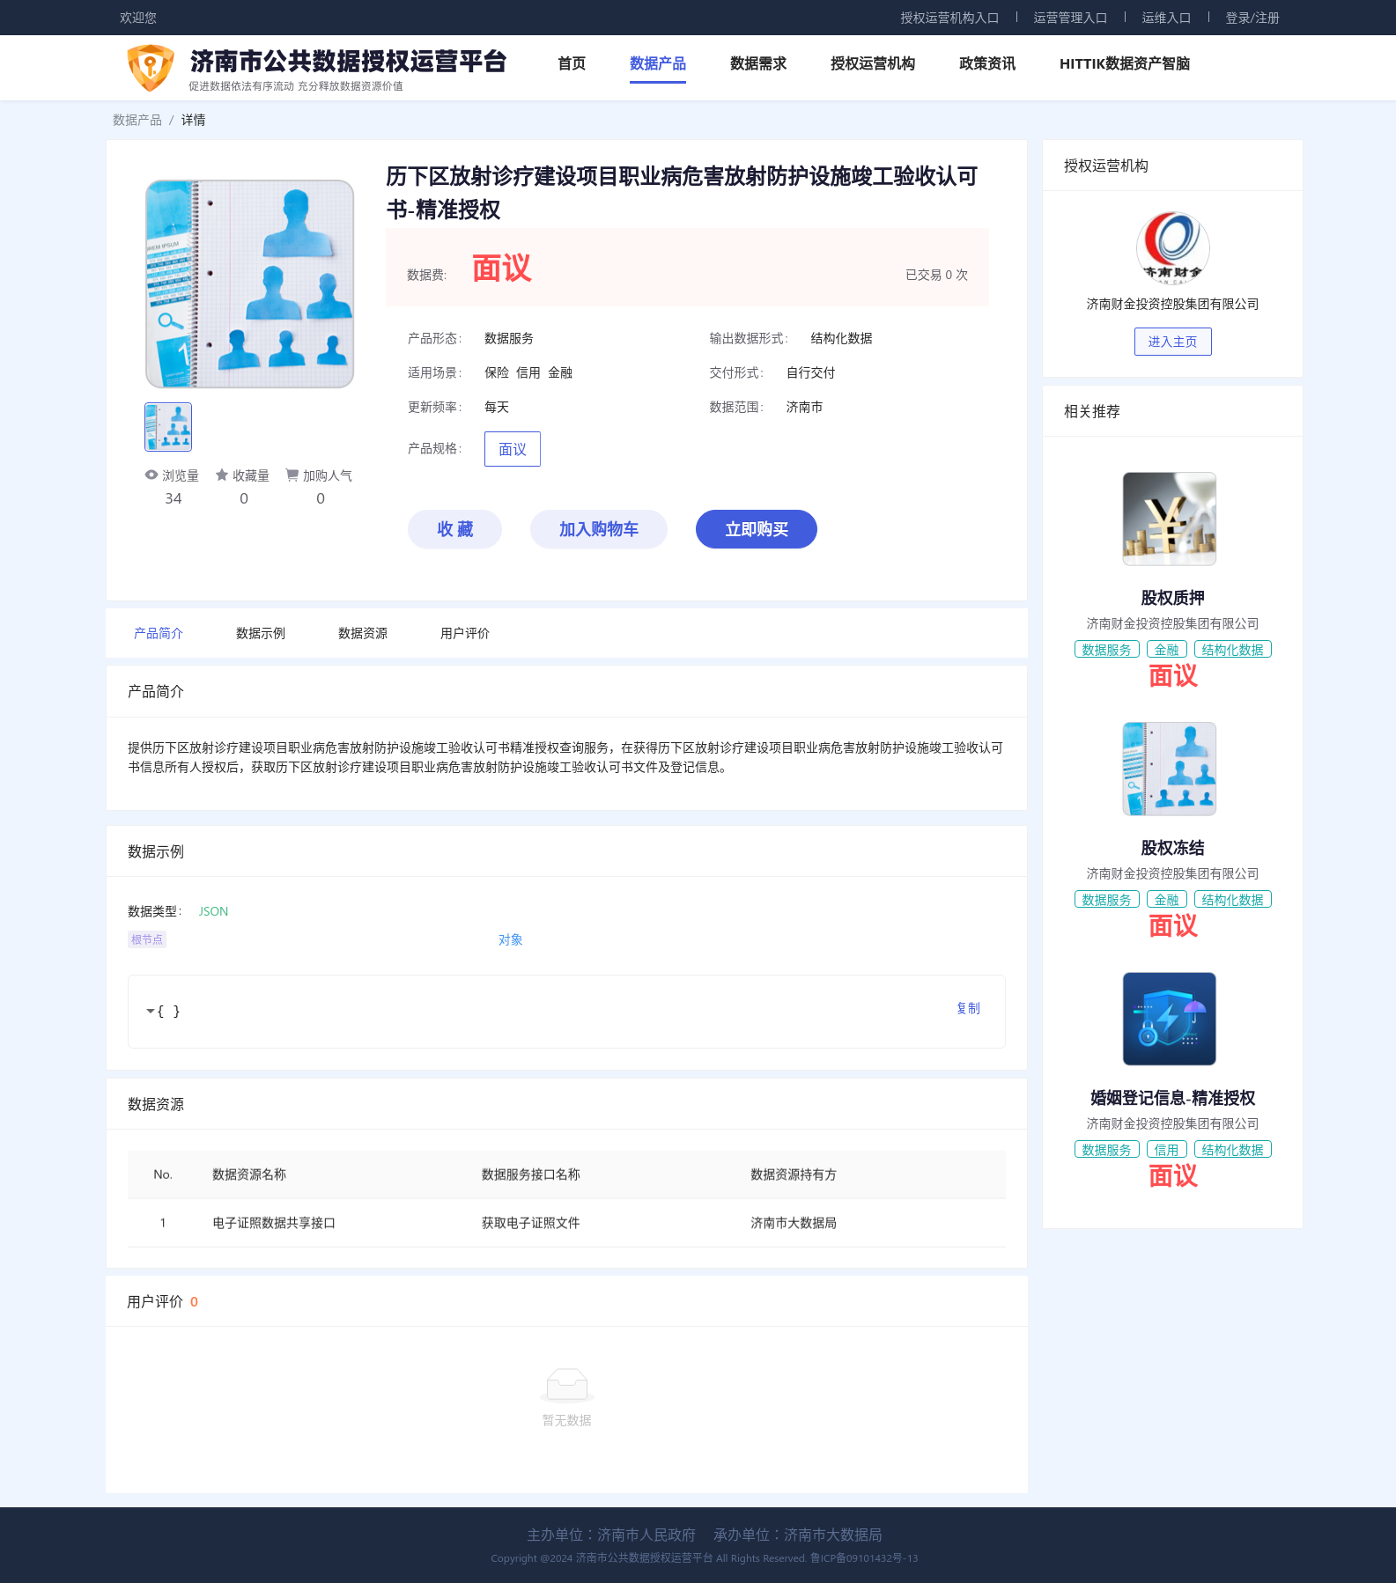Click 进入主页 button
The image size is (1396, 1583).
pyautogui.click(x=1172, y=342)
